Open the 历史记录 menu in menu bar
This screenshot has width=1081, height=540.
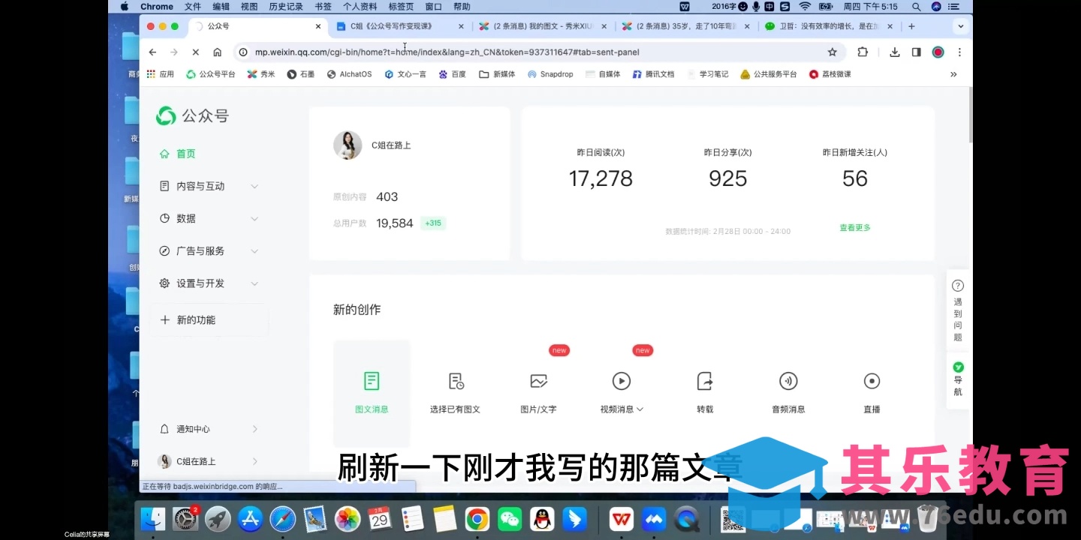pyautogui.click(x=285, y=7)
